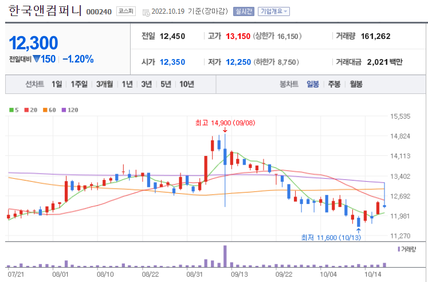Select the 3개월 line chart period
Image resolution: width=428 pixels, height=282 pixels.
coord(104,84)
